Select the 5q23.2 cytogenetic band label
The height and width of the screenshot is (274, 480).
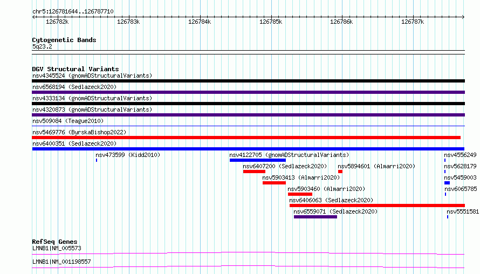click(42, 46)
